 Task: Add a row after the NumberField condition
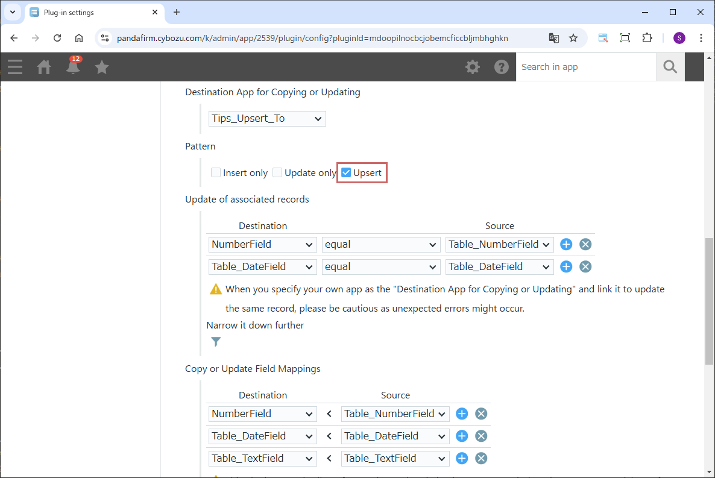(566, 244)
